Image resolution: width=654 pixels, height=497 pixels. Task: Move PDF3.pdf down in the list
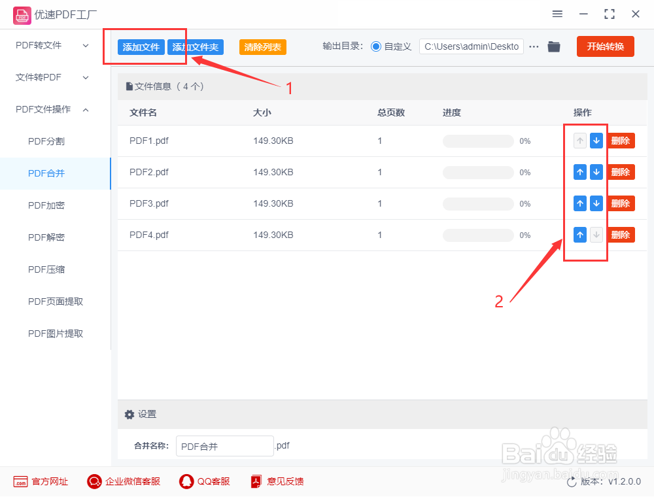(596, 203)
